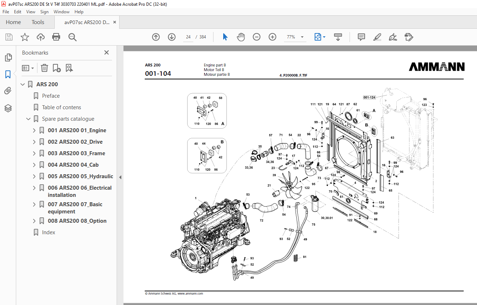Collapse the ARS 200 bookmark root
Viewport: 477px width, 305px height.
click(23, 84)
